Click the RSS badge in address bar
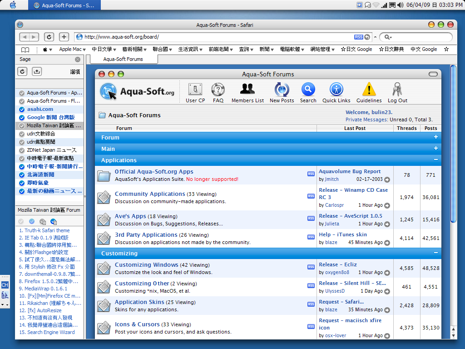The image size is (465, 349). click(x=358, y=37)
